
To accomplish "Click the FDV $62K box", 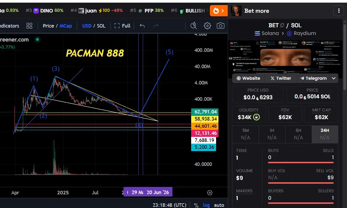I will (x=285, y=114).
